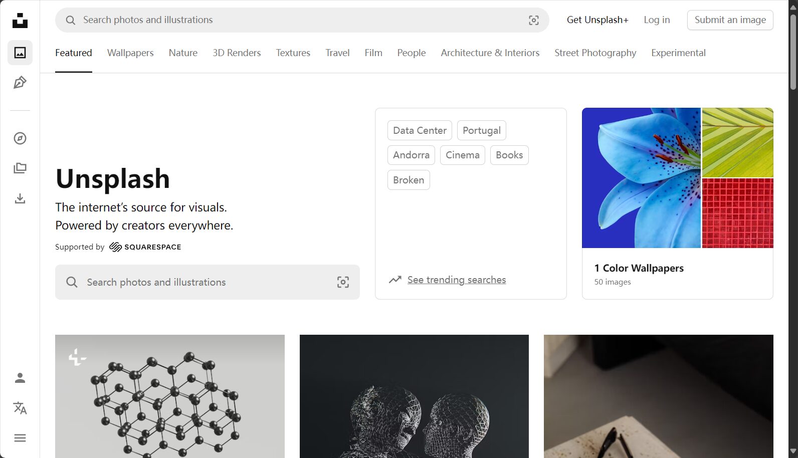The image size is (798, 458).
Task: Click the 'Supported by' text
Action: tap(80, 247)
